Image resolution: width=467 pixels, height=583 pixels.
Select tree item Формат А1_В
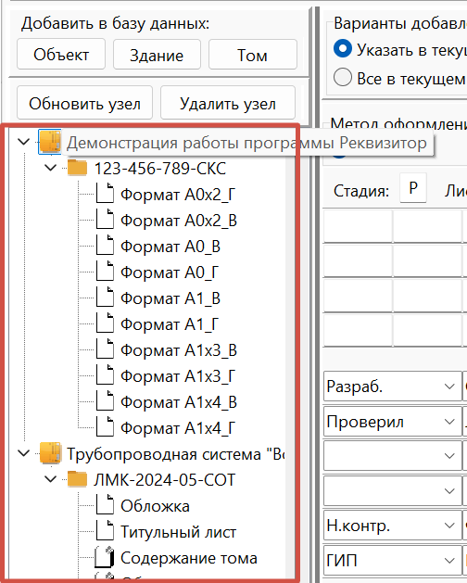[x=170, y=298]
